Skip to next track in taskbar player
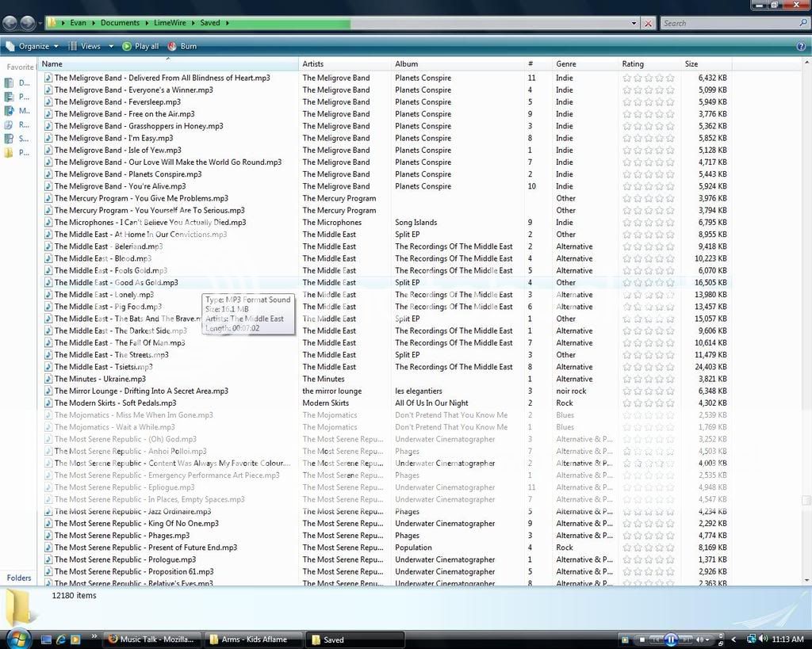The image size is (812, 649). [686, 639]
